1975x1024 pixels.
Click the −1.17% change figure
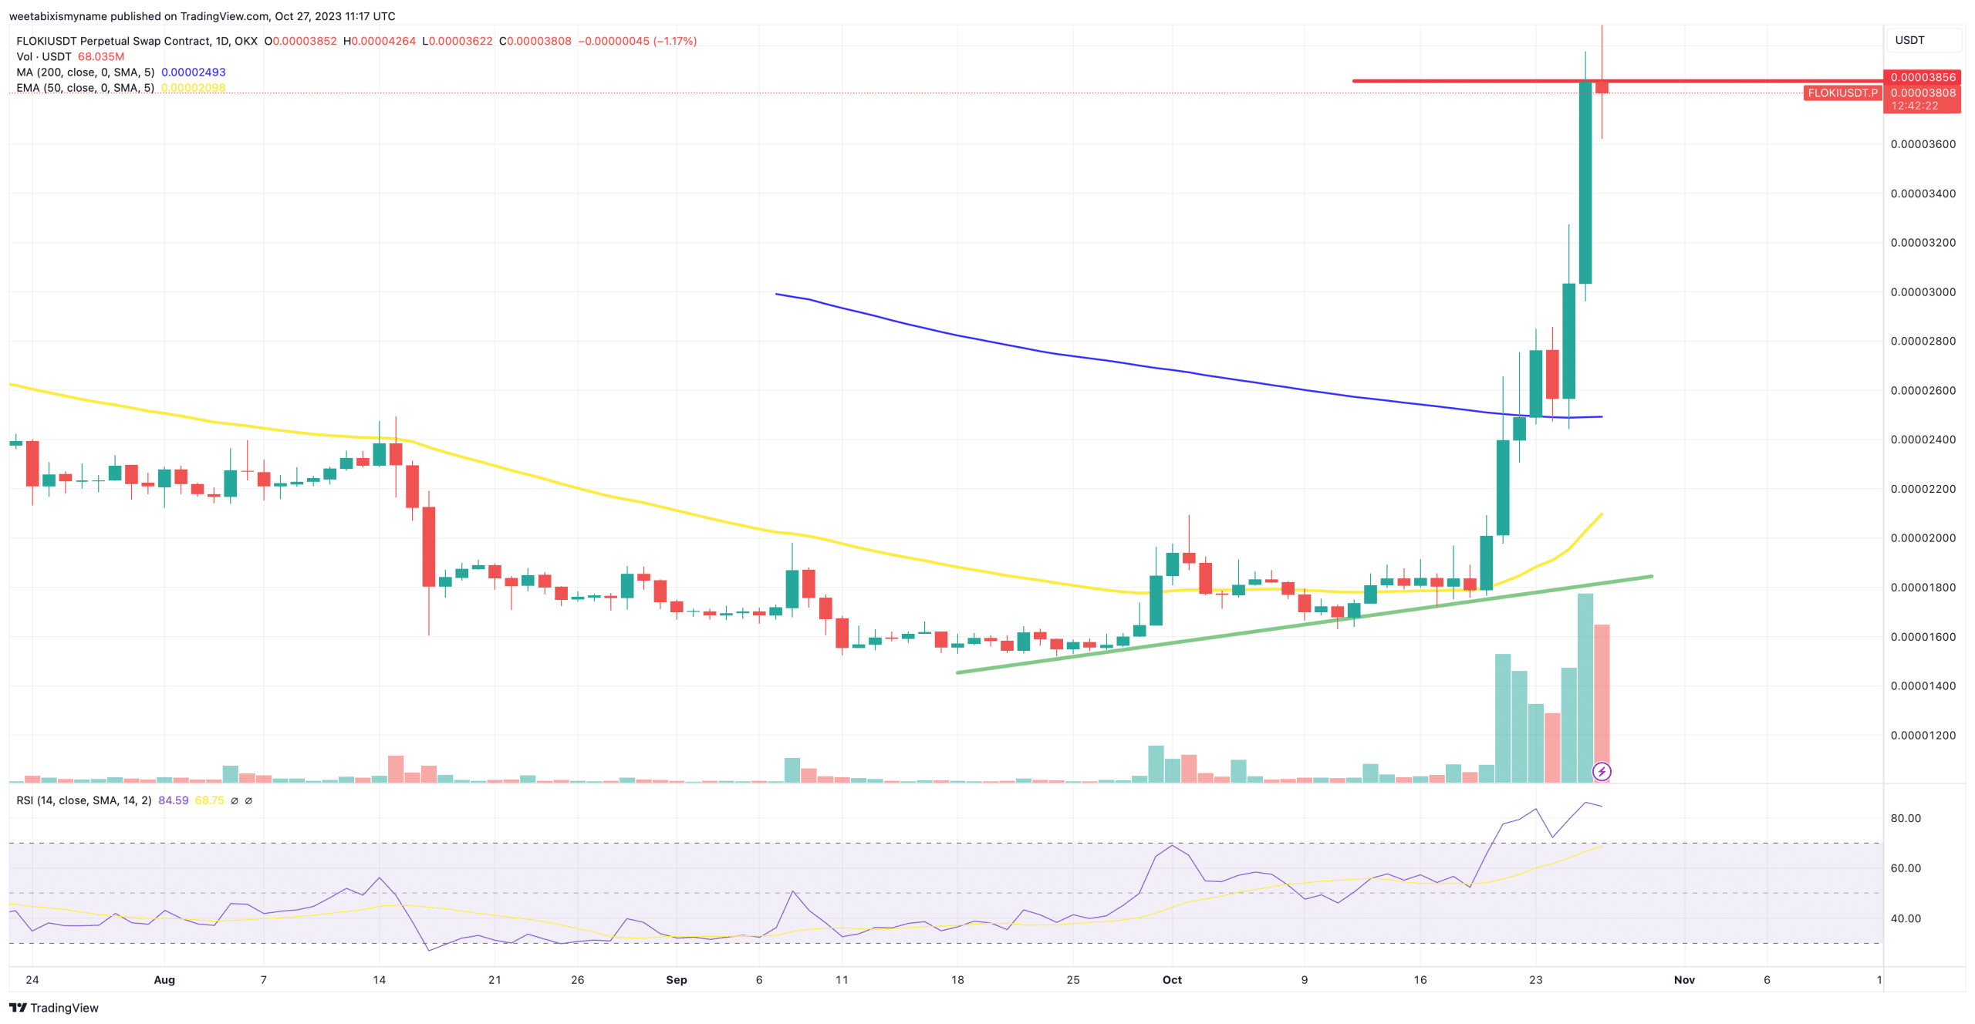click(675, 41)
